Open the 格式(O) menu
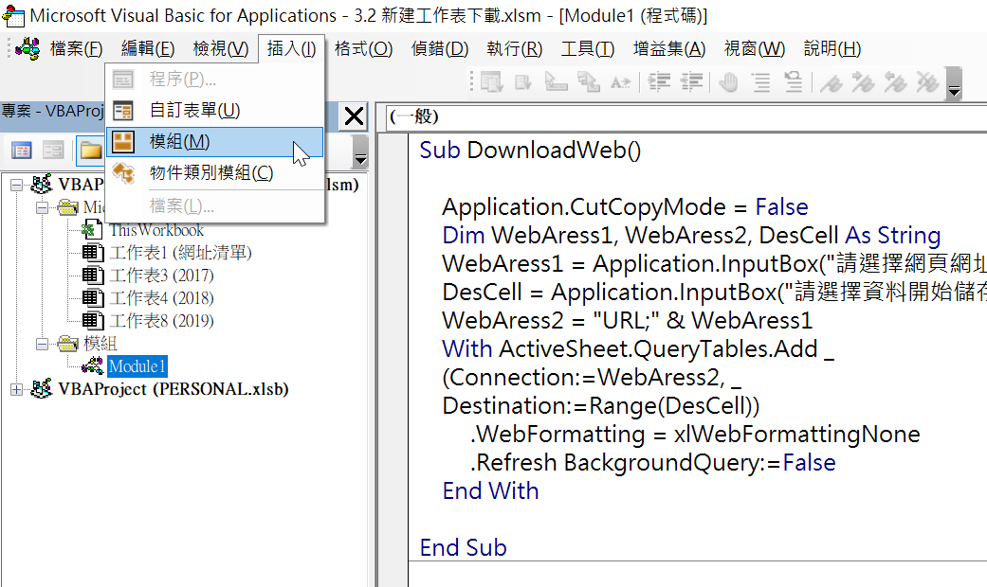This screenshot has width=987, height=587. (363, 48)
